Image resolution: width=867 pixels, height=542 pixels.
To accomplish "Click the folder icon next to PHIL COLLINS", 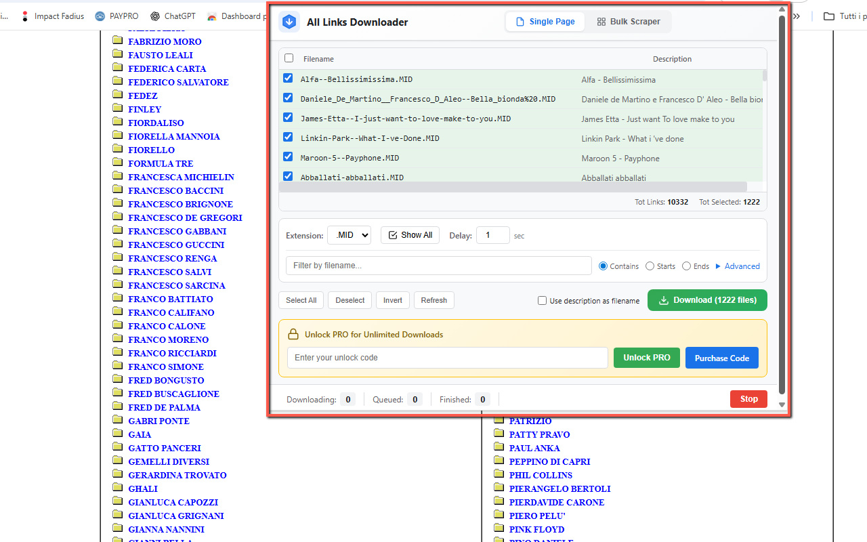I will [499, 475].
